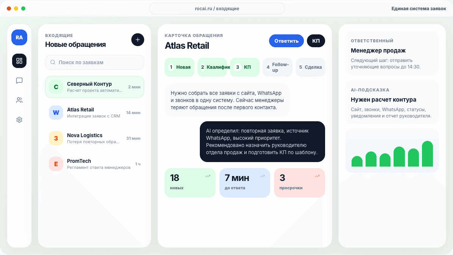Open the PromTech request entry
Image resolution: width=453 pixels, height=255 pixels.
click(94, 164)
